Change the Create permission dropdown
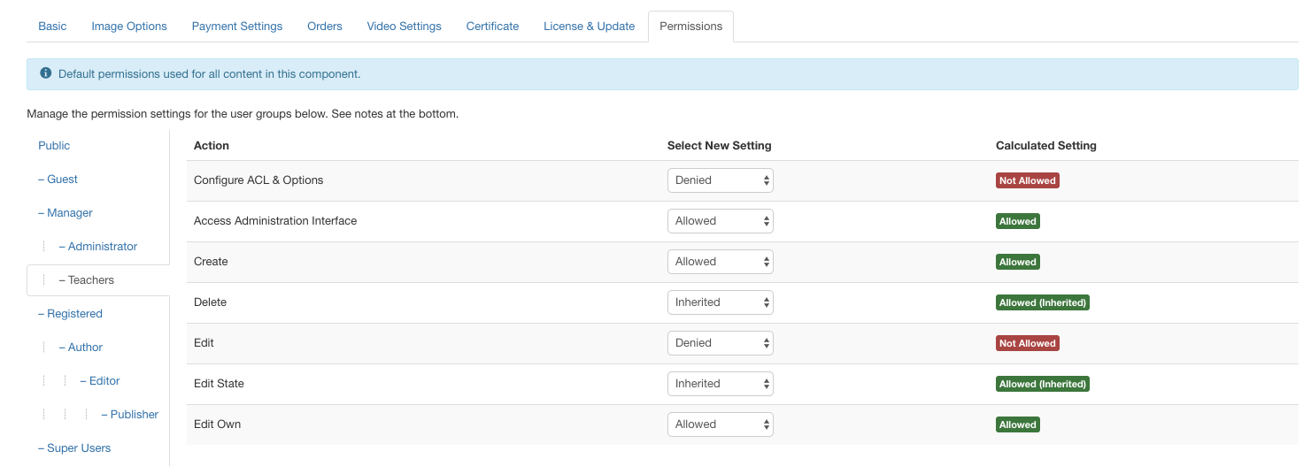Image resolution: width=1311 pixels, height=474 pixels. (720, 262)
